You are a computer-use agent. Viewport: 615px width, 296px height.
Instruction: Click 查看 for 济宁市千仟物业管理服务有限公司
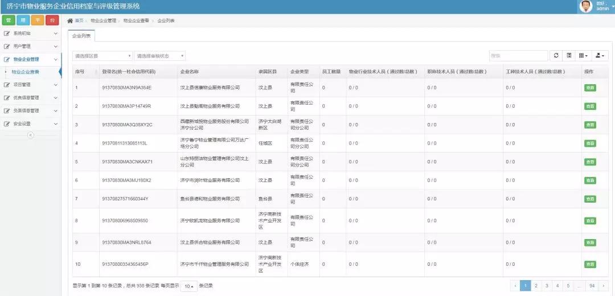click(x=590, y=264)
